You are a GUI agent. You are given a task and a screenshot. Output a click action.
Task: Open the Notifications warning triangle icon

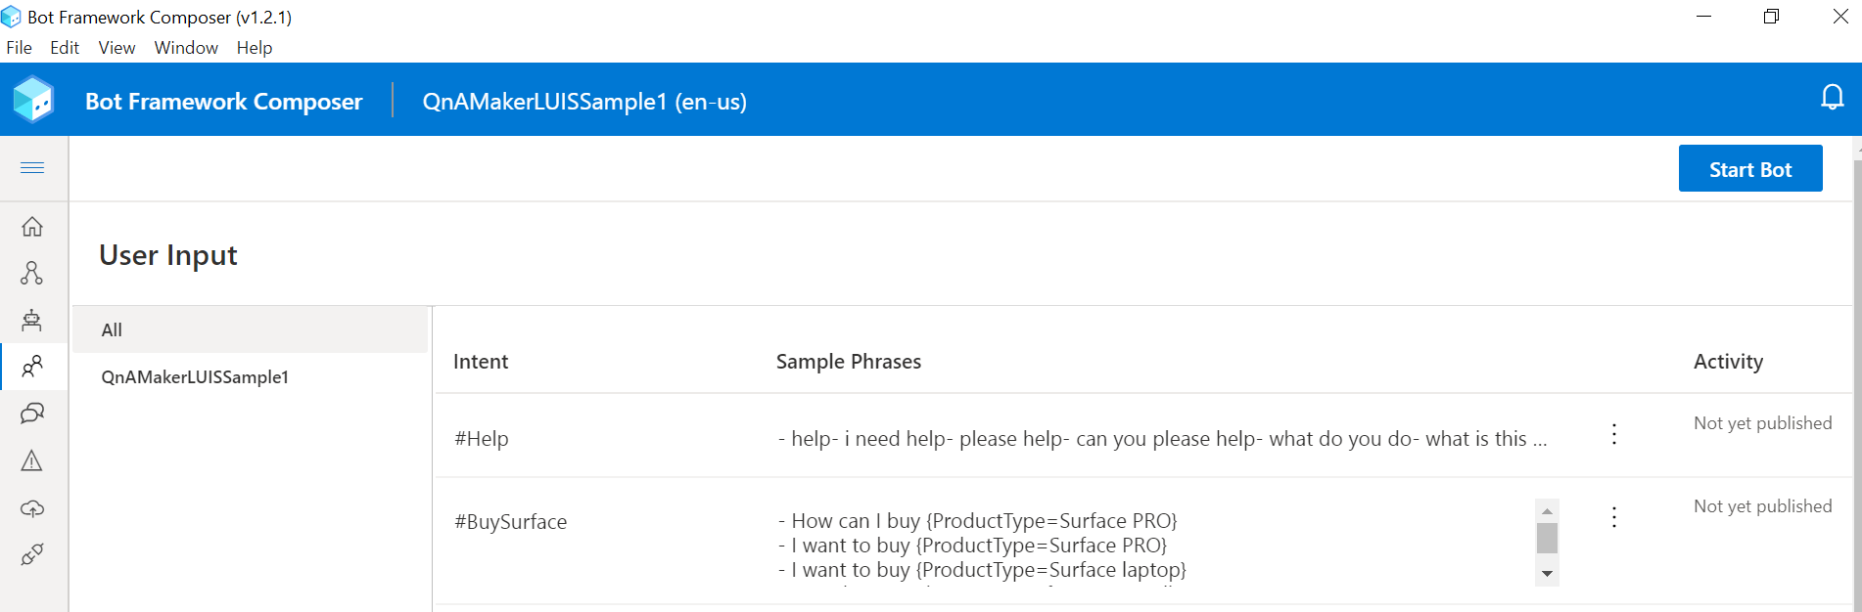coord(32,460)
